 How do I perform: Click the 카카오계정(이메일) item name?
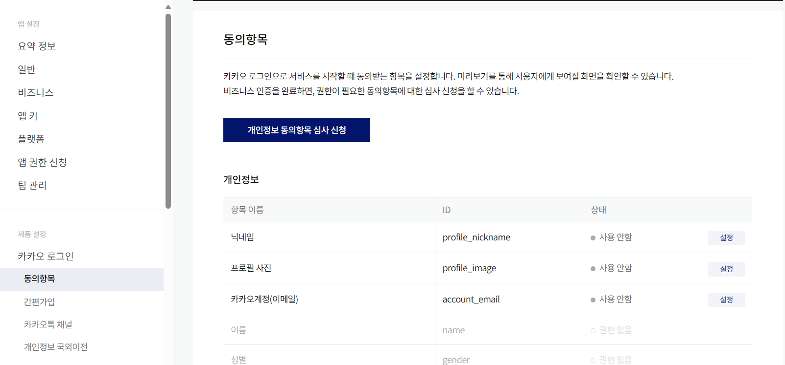point(264,299)
